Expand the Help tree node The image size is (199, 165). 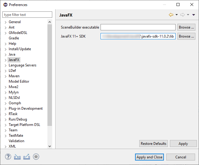[x=5, y=44]
